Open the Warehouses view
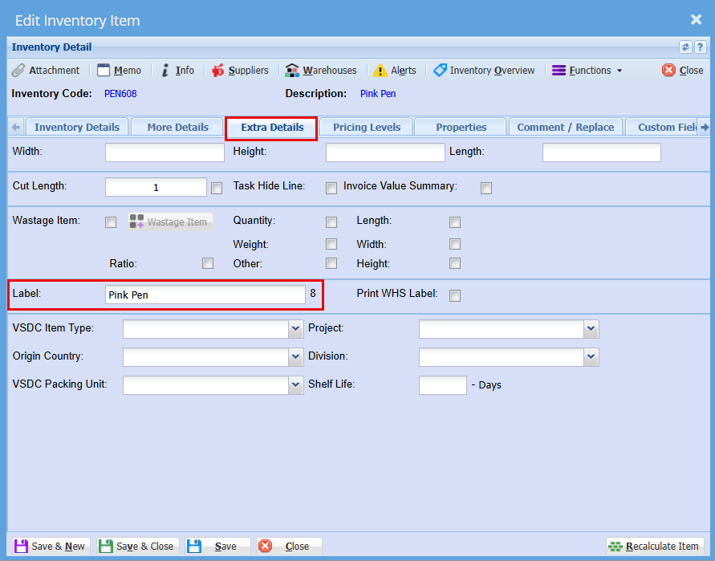Screen dimensions: 715x561 tap(321, 71)
